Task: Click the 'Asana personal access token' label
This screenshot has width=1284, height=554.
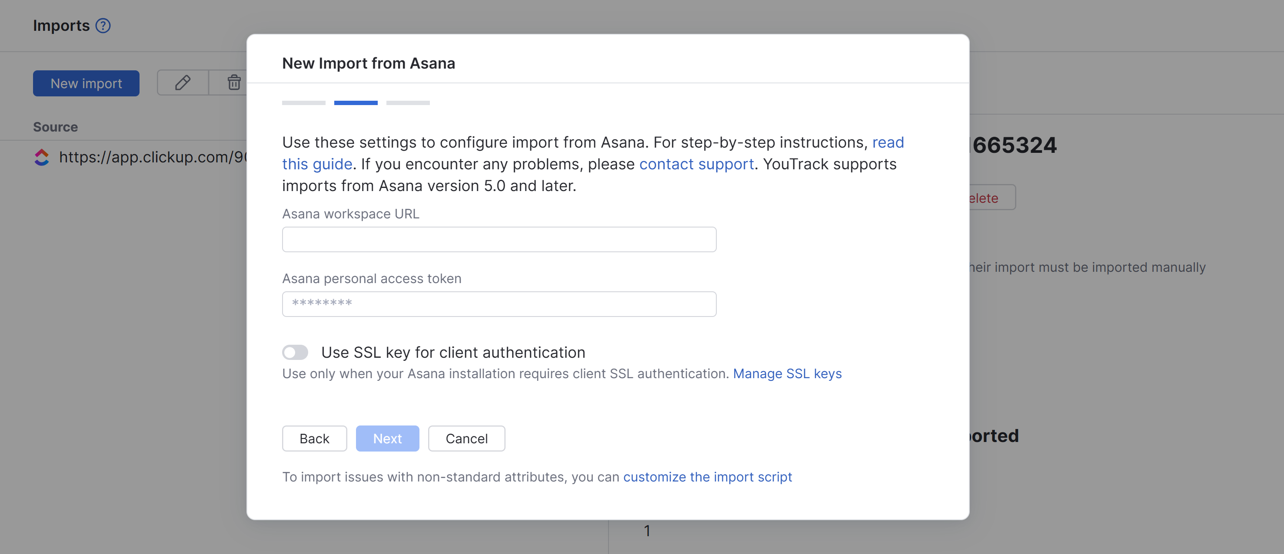Action: 372,279
